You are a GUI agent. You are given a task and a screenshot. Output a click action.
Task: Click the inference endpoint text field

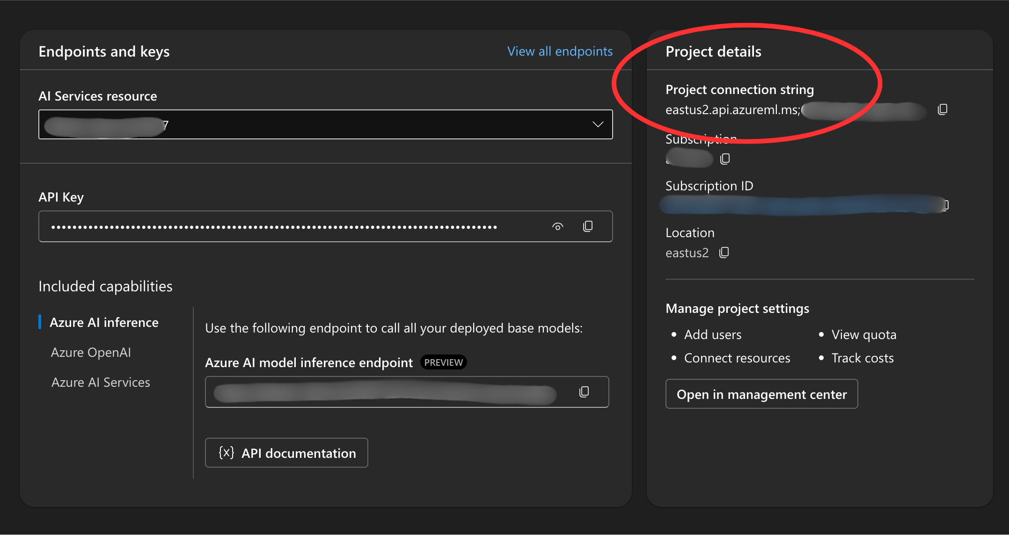[384, 392]
